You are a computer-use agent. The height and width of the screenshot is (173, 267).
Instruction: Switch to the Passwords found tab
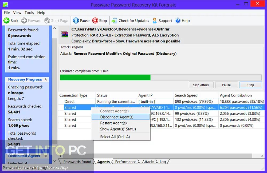pyautogui.click(x=77, y=162)
